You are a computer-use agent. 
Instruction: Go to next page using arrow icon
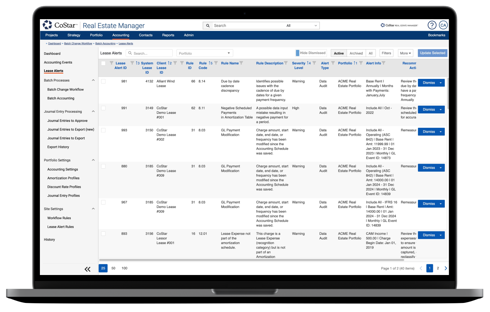446,268
